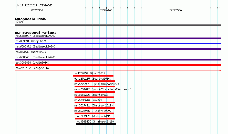Click the red bar under nsv4736259
The height and width of the screenshot is (134, 228).
tap(93, 76)
